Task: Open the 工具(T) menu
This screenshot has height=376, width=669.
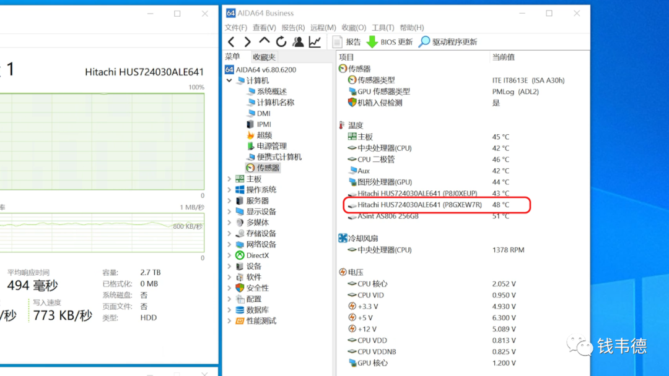Action: click(x=383, y=28)
